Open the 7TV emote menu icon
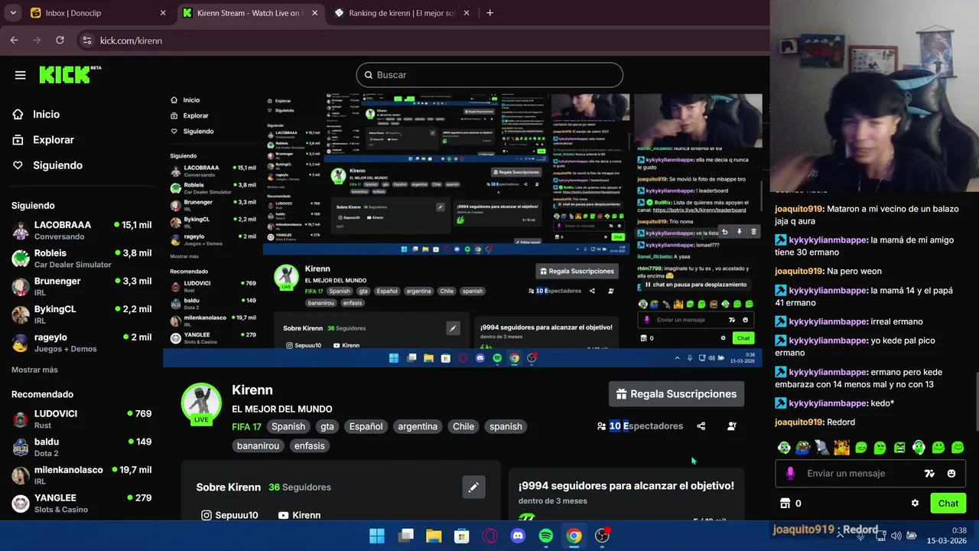The width and height of the screenshot is (979, 551). pos(929,474)
